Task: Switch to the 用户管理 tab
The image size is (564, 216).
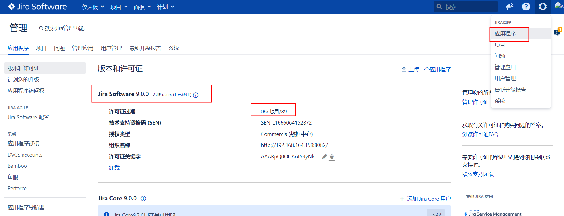Action: [111, 48]
